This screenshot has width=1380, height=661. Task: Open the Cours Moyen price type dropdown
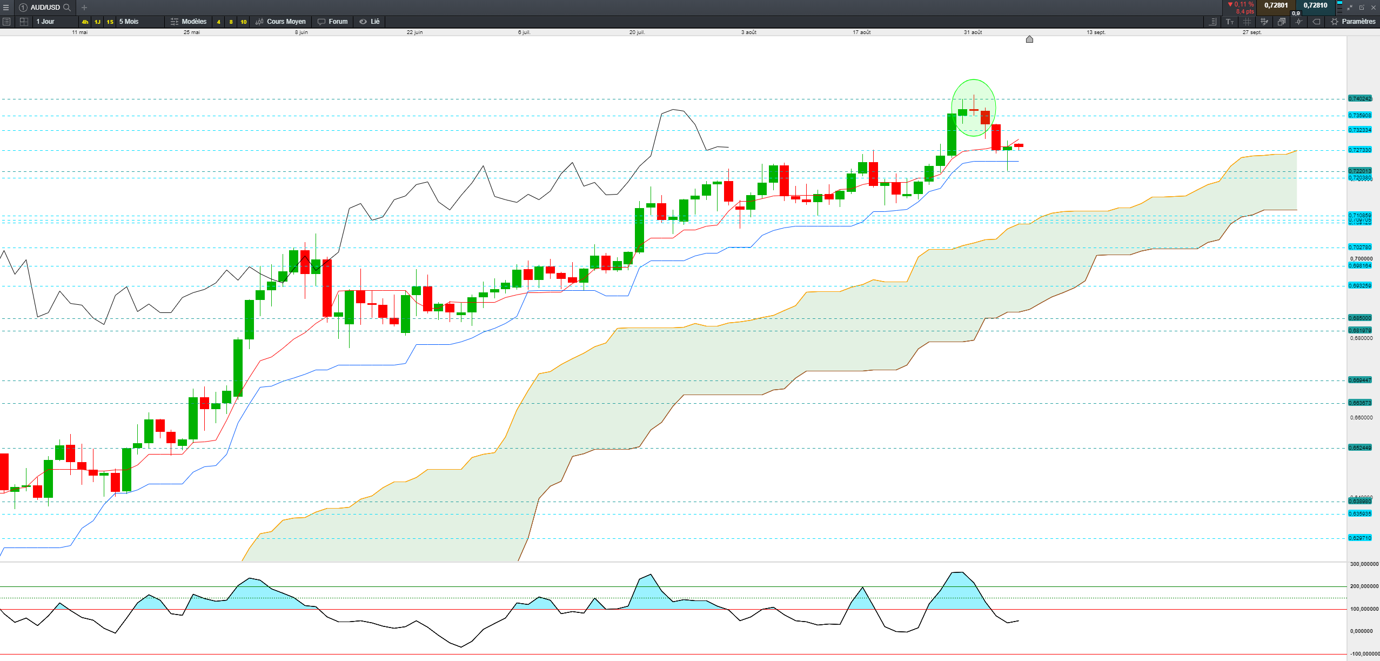coord(281,22)
